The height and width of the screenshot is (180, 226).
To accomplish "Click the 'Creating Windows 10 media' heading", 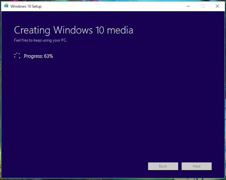I will pos(73,30).
